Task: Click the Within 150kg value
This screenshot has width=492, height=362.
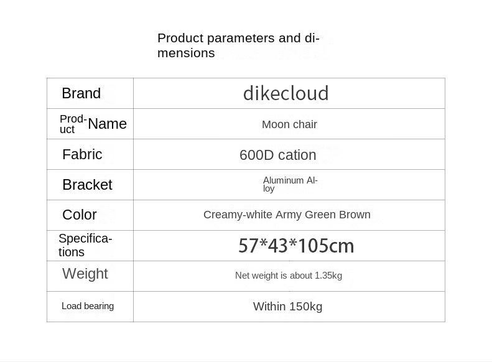Action: (x=287, y=307)
